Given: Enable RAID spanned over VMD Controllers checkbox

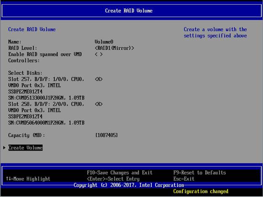Looking at the screenshot, I should pos(99,54).
